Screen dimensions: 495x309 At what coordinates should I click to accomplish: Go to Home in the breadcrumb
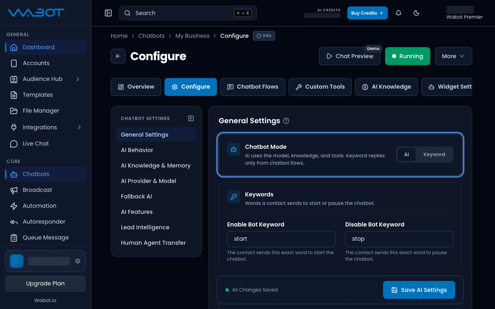[119, 36]
